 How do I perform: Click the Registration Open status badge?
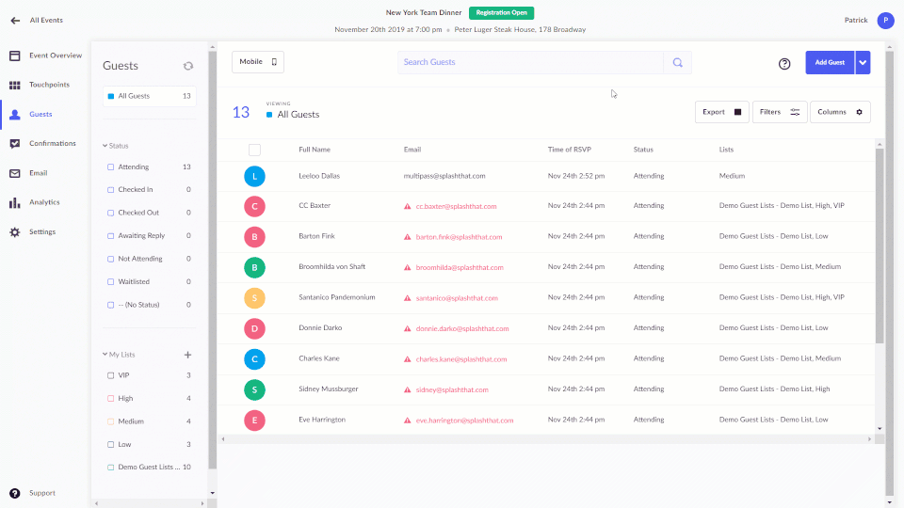click(x=501, y=12)
